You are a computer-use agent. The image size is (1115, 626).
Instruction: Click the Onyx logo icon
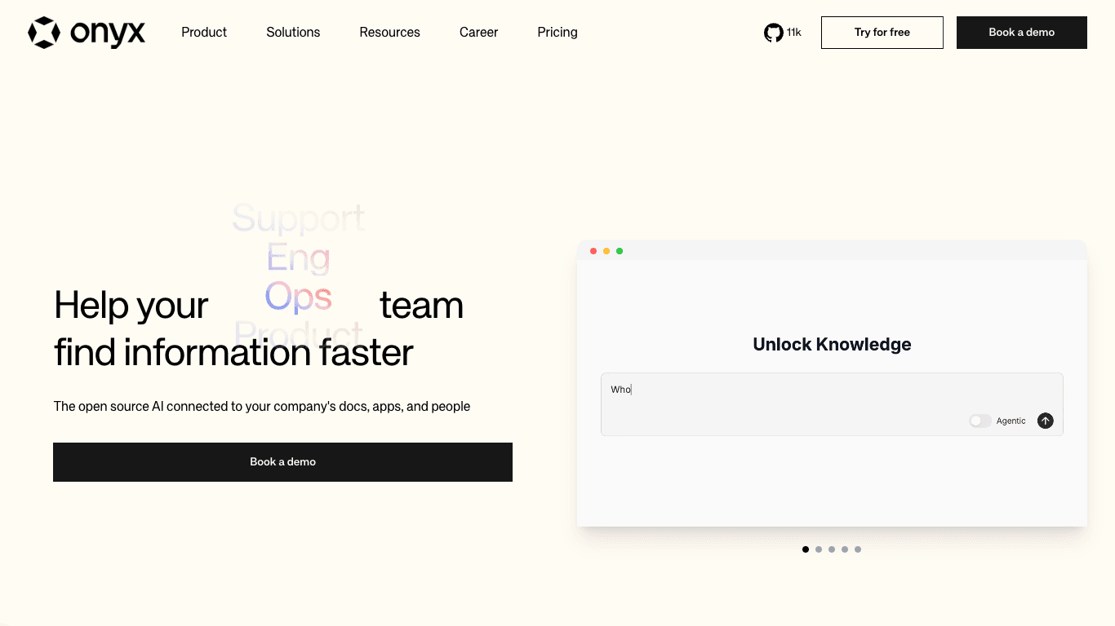[x=44, y=33]
